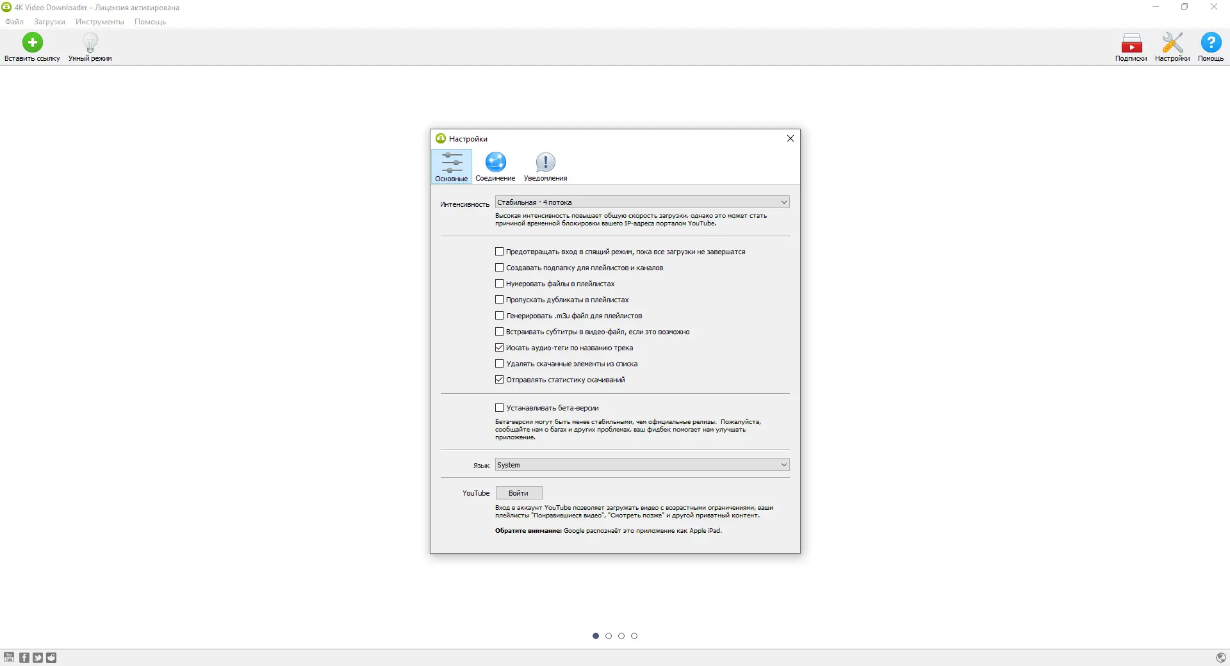Switch to the Уведомления settings tab
This screenshot has width=1230, height=666.
click(x=546, y=166)
